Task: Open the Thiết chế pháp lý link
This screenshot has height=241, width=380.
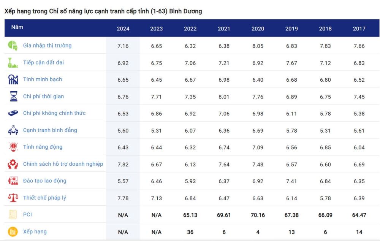Action: click(x=44, y=198)
